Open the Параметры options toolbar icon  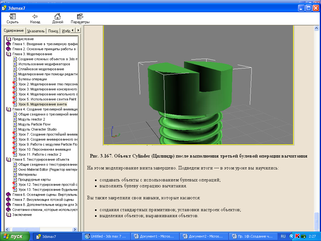80,16
